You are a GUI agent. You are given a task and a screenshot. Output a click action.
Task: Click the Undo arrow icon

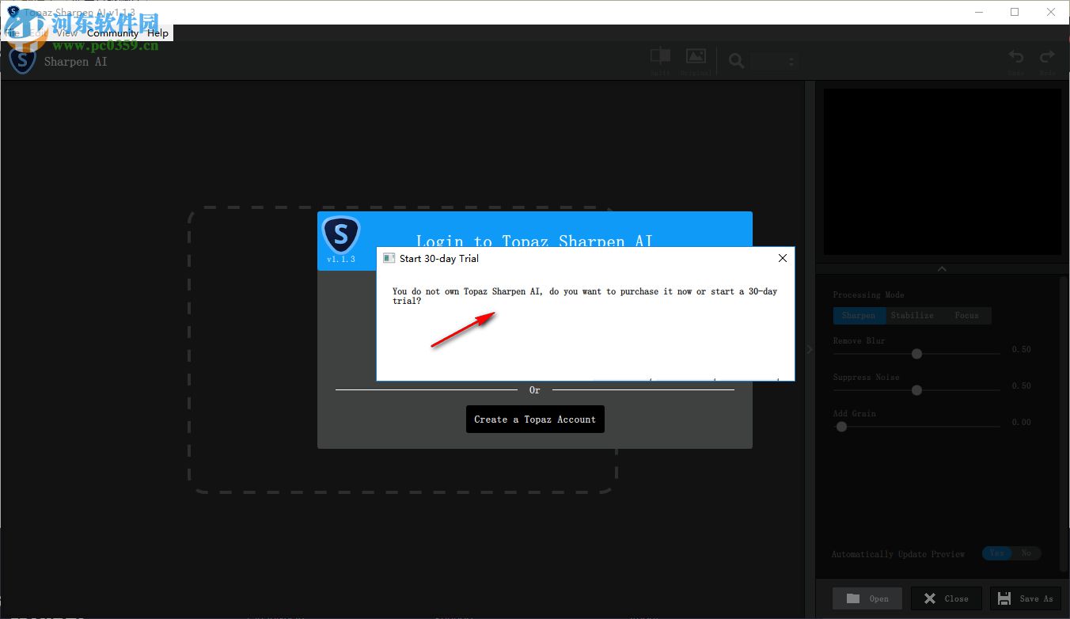tap(1016, 57)
